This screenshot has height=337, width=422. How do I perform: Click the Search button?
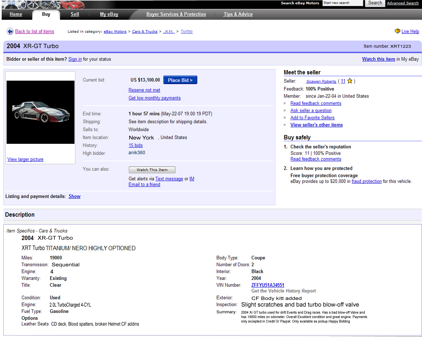tap(375, 3)
